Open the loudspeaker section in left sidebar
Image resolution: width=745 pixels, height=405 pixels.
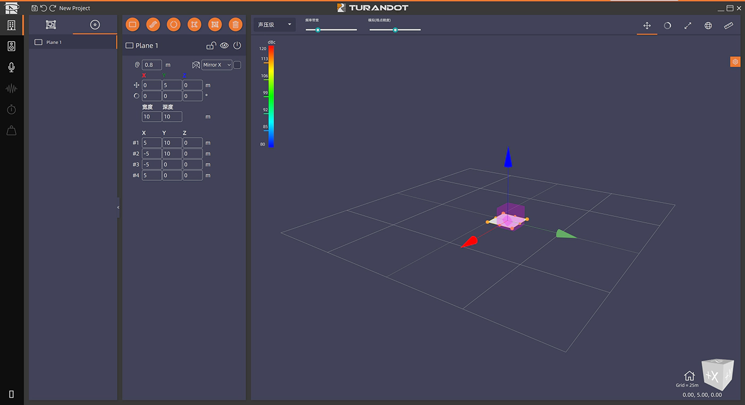(11, 46)
